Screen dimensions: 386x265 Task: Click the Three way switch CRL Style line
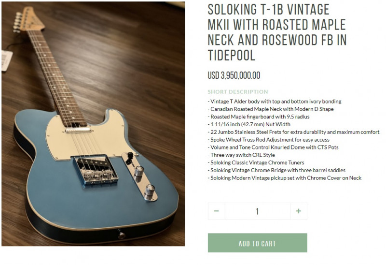tap(241, 155)
